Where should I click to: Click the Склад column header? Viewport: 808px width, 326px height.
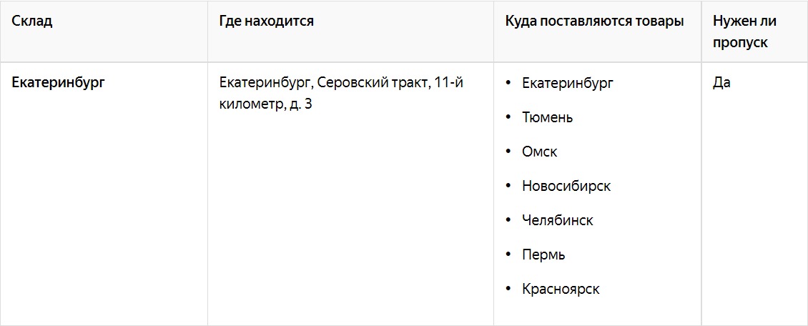[32, 21]
